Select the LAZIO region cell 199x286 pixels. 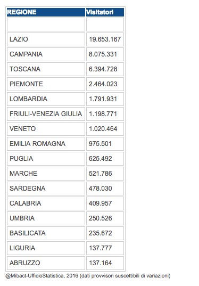(x=46, y=39)
